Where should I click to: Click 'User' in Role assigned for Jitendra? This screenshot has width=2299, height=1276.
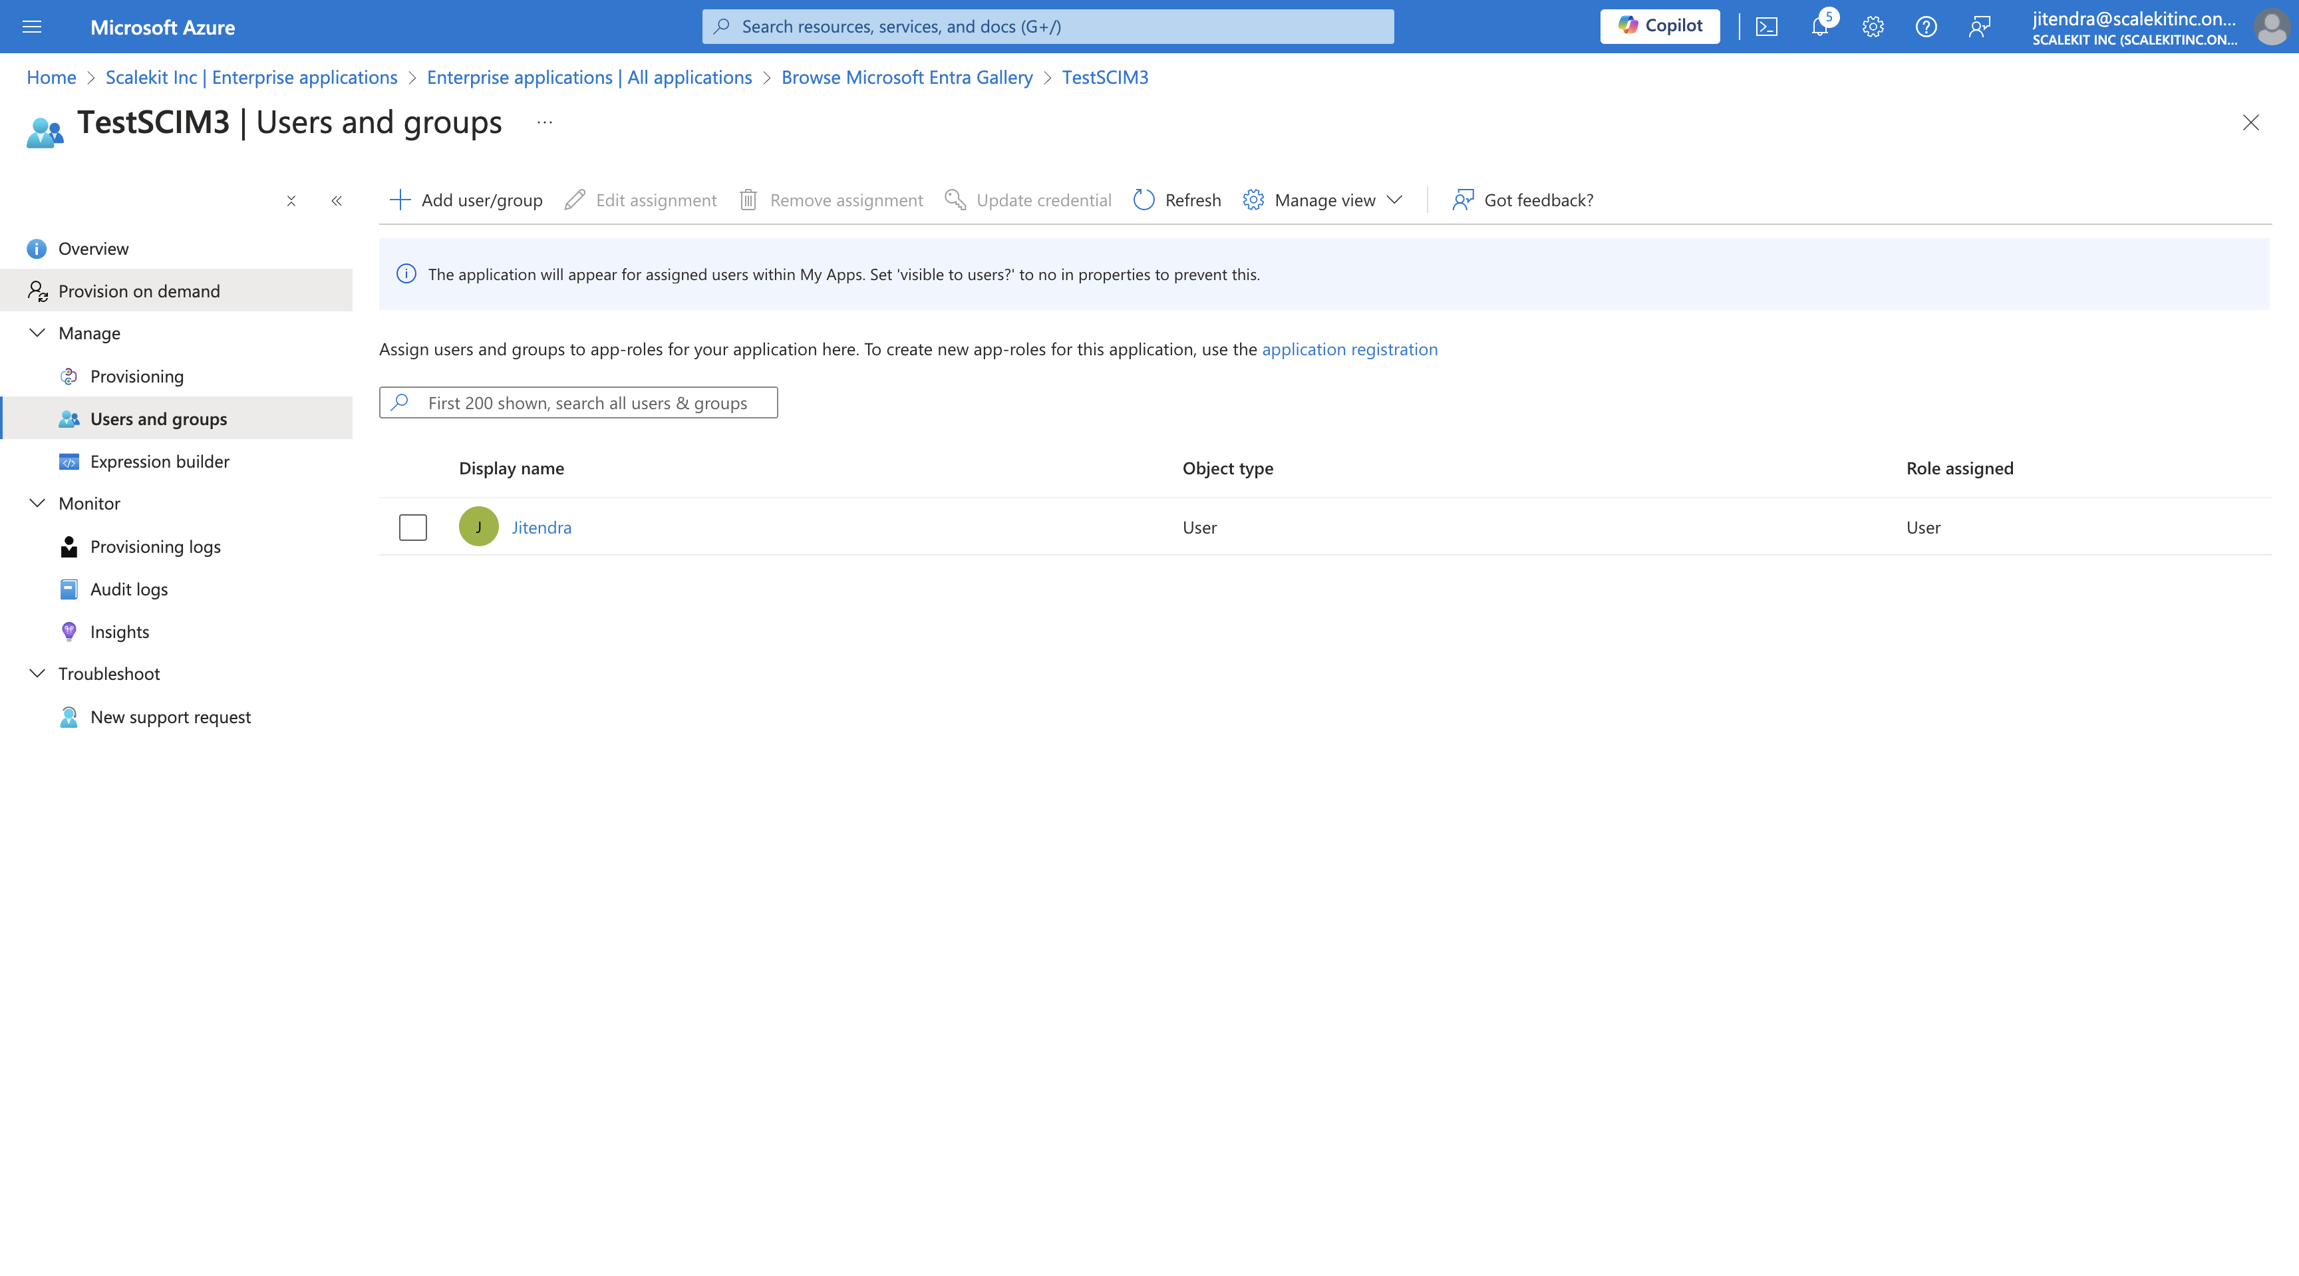click(1923, 528)
